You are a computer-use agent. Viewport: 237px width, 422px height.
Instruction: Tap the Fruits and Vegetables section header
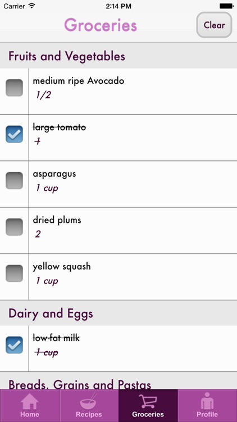pyautogui.click(x=118, y=56)
